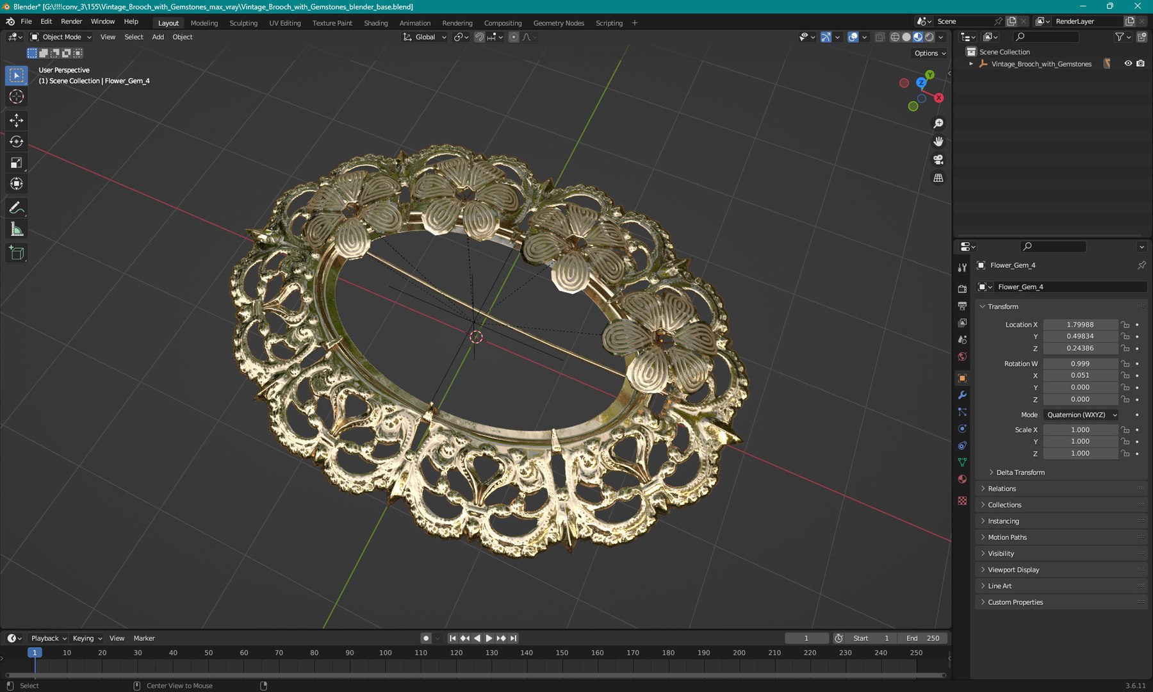Open the Quaternion (WXYZ) rotation mode dropdown
The image size is (1153, 692).
[x=1081, y=415]
